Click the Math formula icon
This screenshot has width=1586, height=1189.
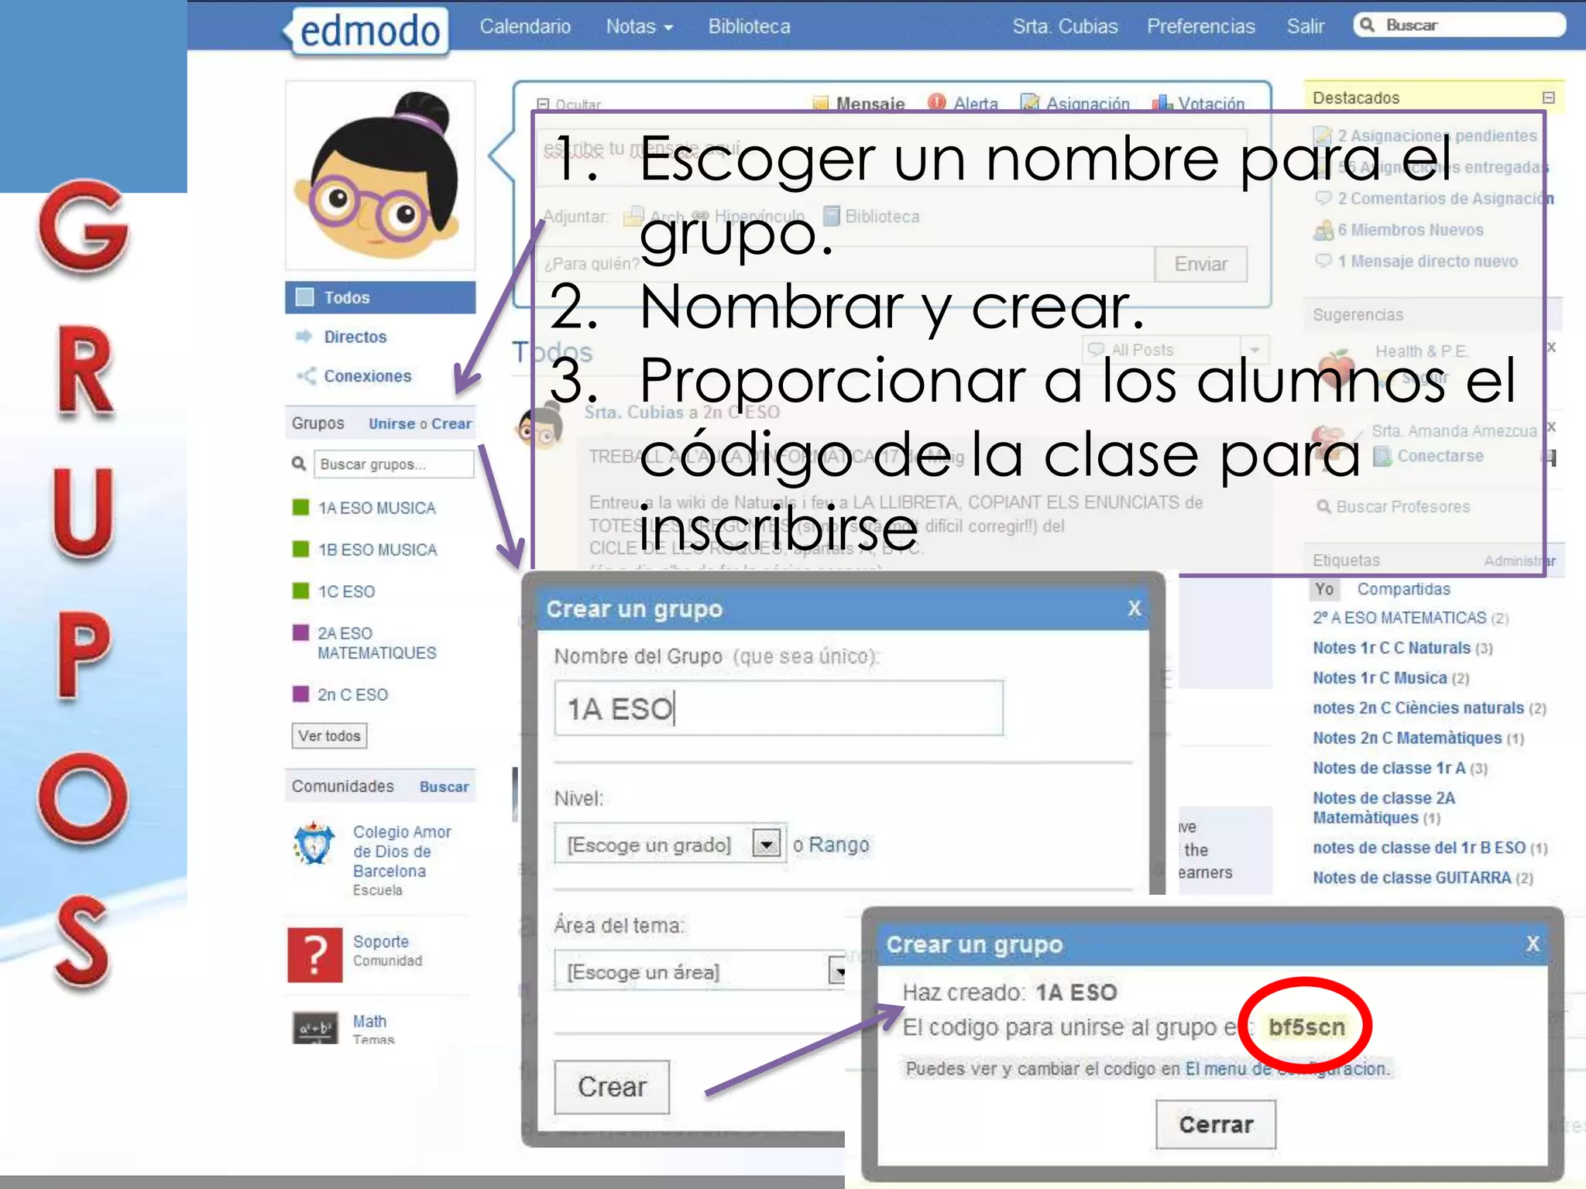click(314, 1028)
